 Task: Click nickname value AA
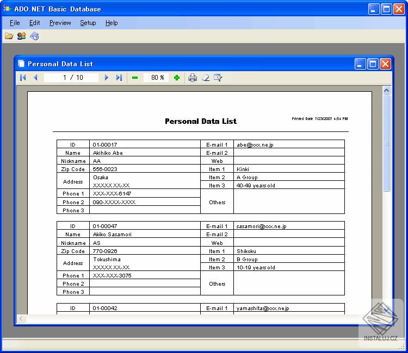coord(96,161)
